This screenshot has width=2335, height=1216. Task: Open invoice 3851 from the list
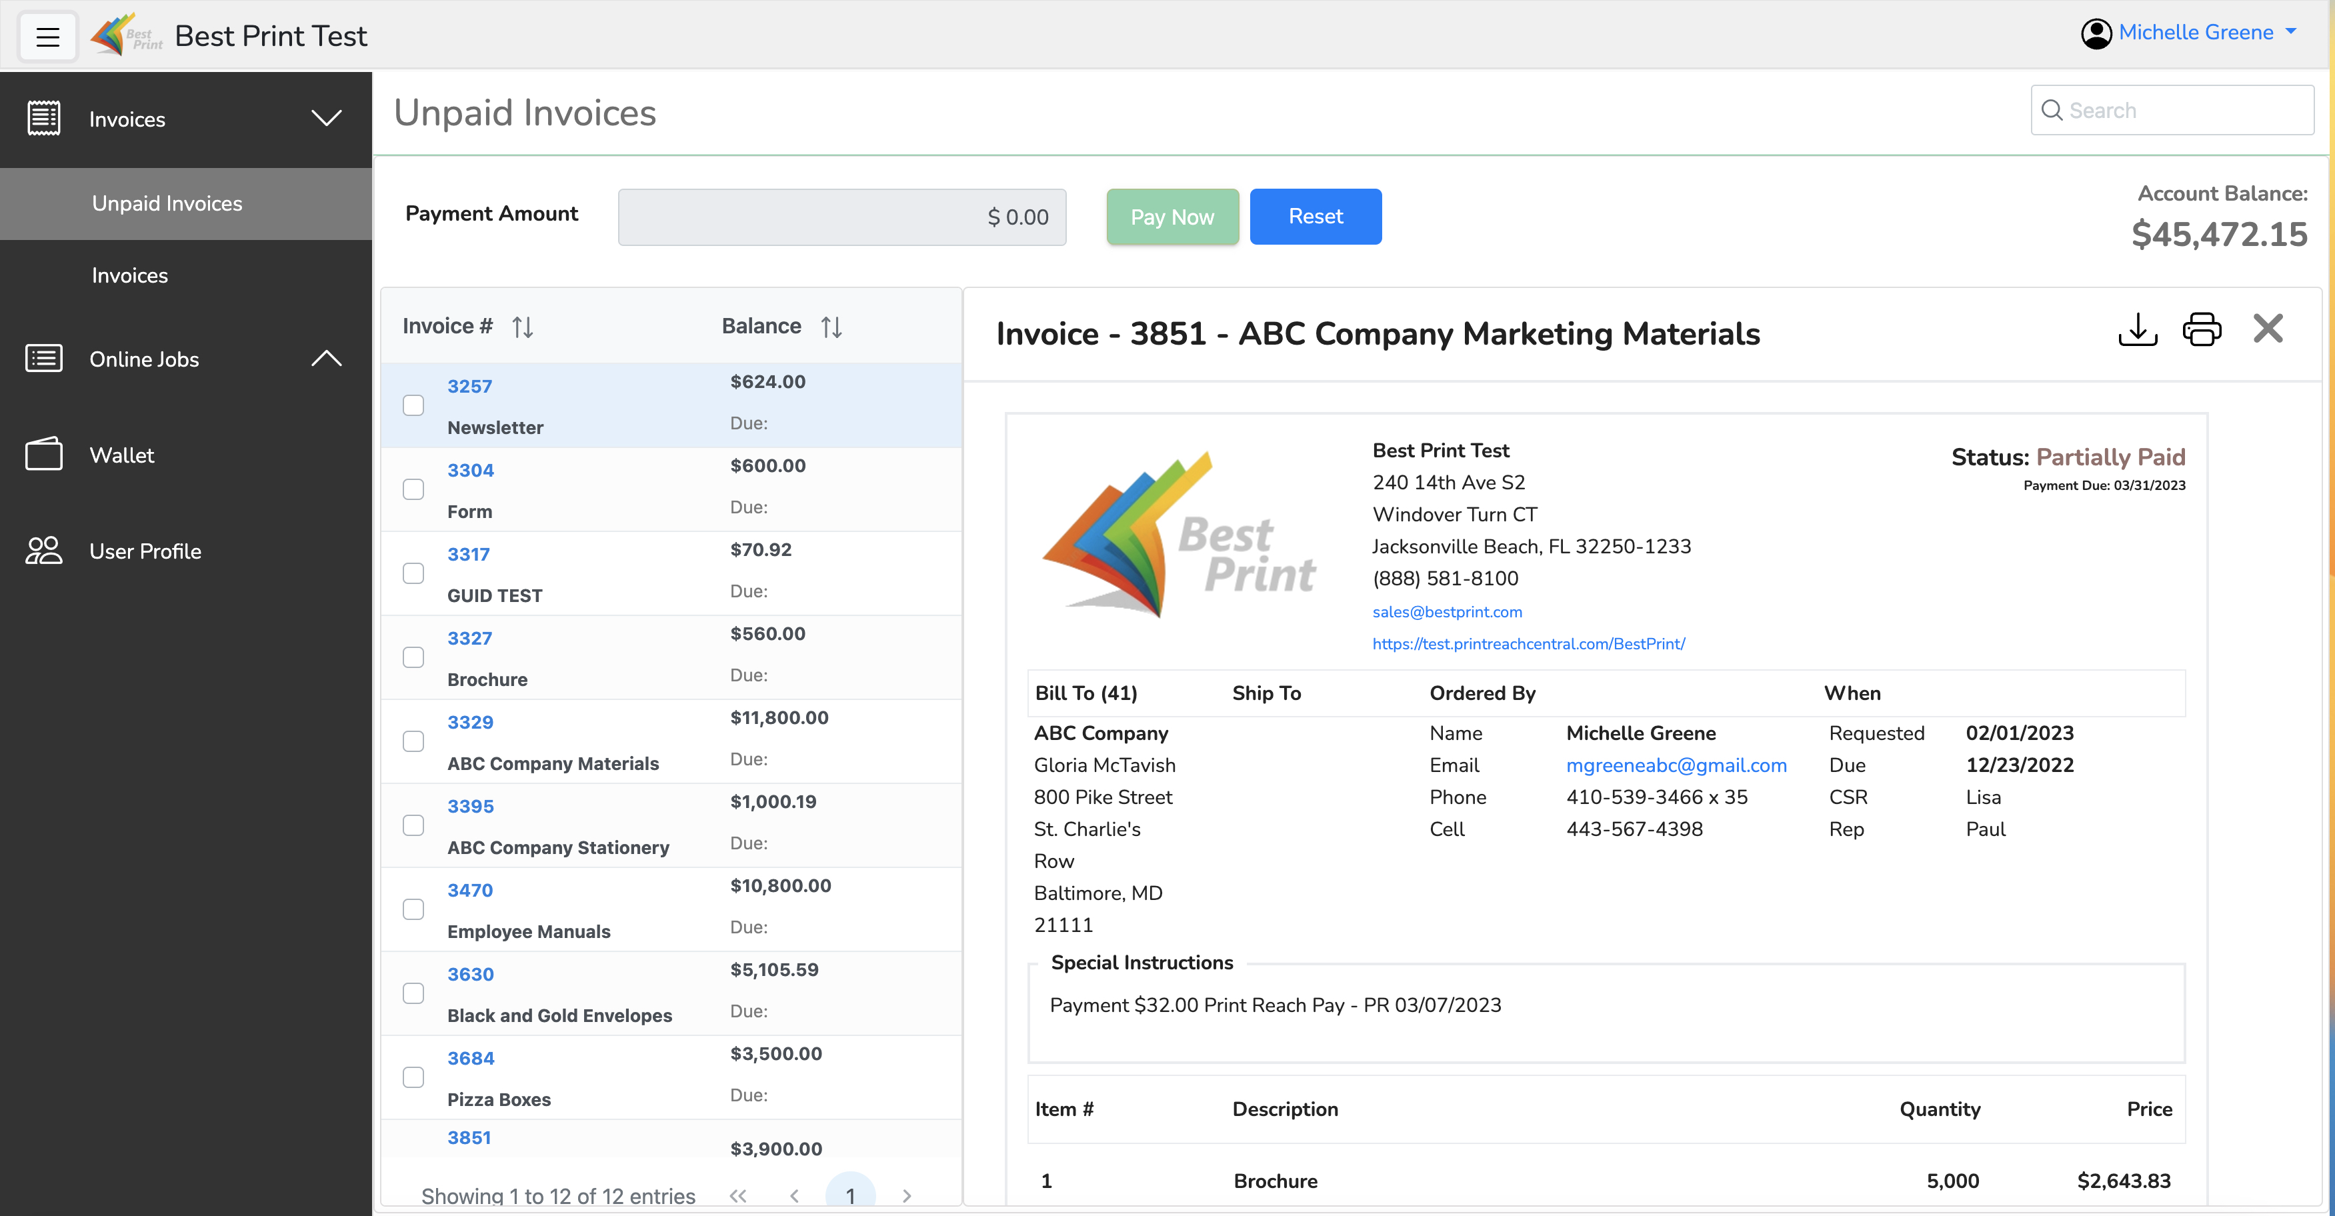(x=469, y=1137)
